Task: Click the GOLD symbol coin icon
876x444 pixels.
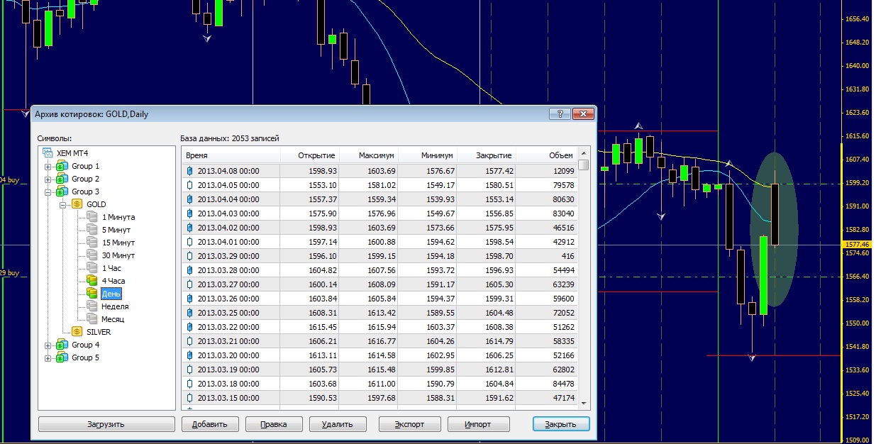Action: click(77, 204)
